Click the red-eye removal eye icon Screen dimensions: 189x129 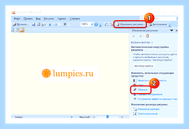(135, 99)
